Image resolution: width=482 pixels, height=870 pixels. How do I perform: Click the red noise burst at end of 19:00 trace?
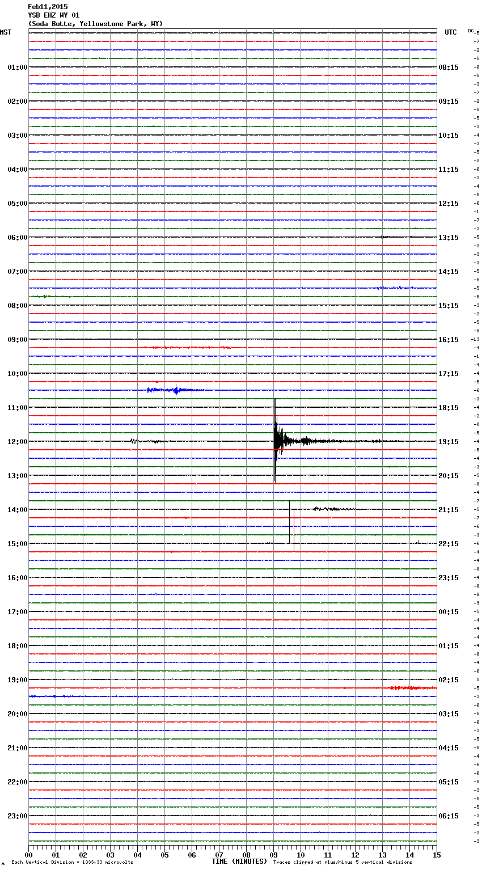[x=412, y=688]
